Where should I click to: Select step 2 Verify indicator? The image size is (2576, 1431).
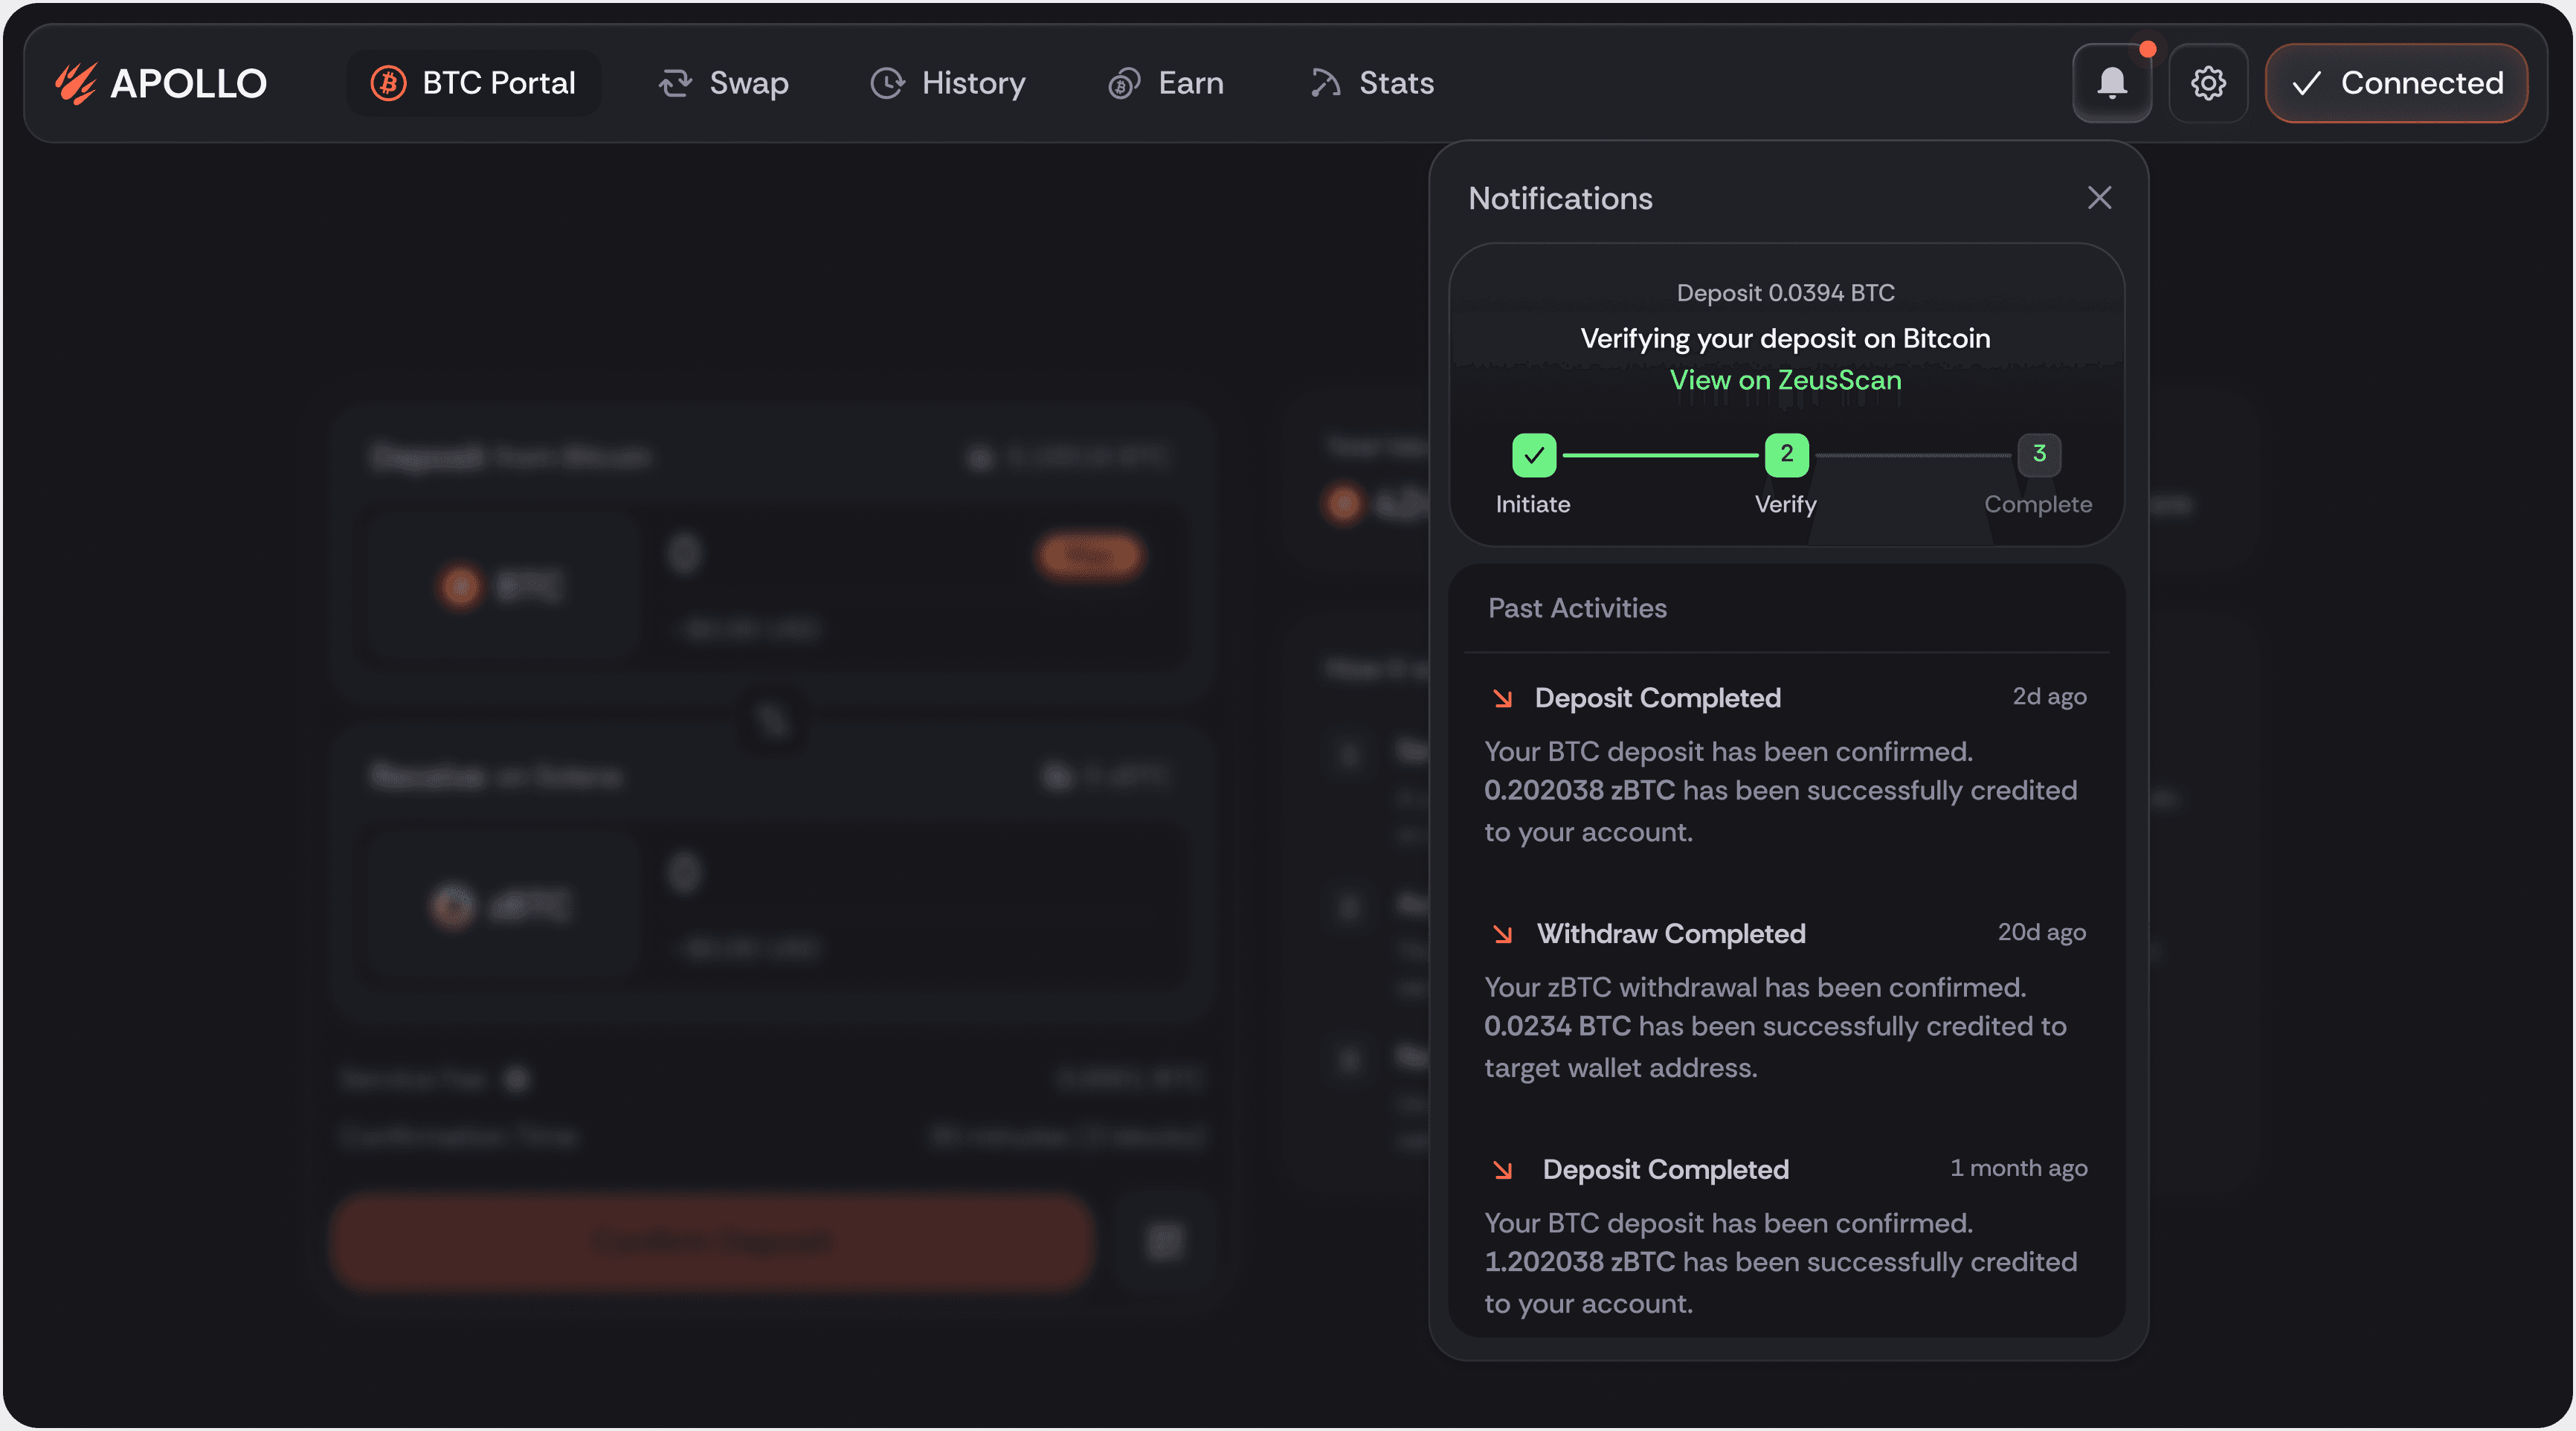[x=1786, y=455]
